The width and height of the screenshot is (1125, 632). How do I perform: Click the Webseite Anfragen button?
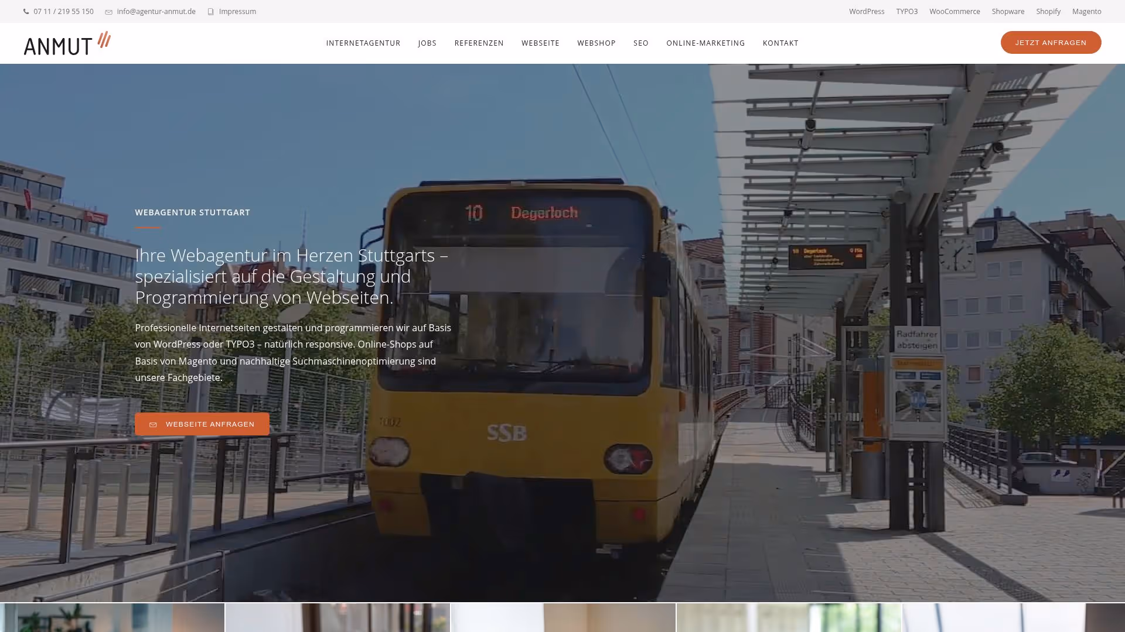click(202, 424)
